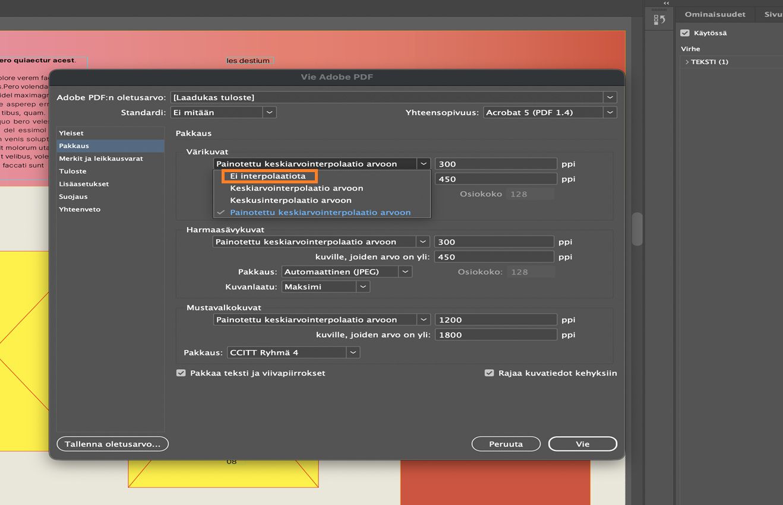Open Tuloste section in sidebar
The height and width of the screenshot is (505, 783).
(x=110, y=171)
